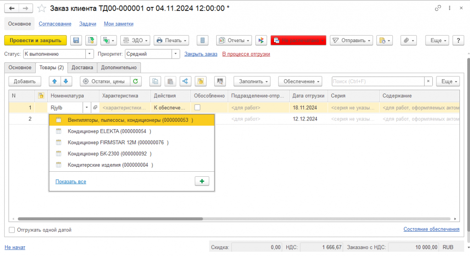
Task: Open the Отчеты dropdown menu
Action: (x=234, y=40)
